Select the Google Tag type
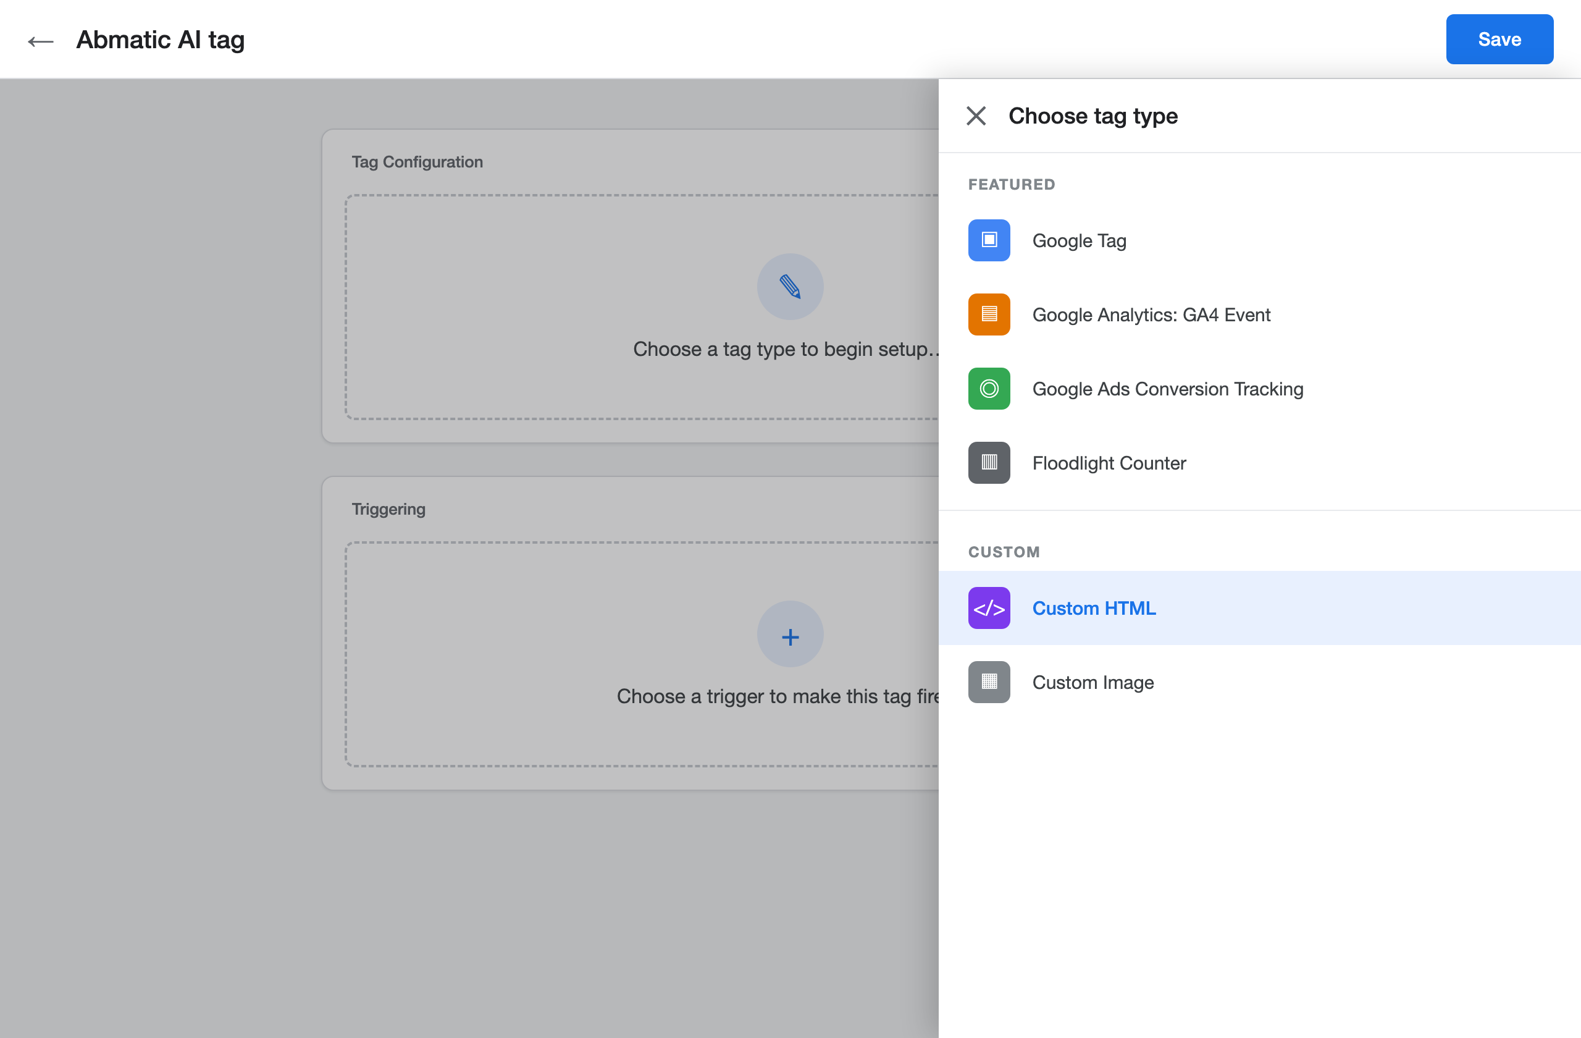Viewport: 1581px width, 1038px height. tap(1259, 240)
